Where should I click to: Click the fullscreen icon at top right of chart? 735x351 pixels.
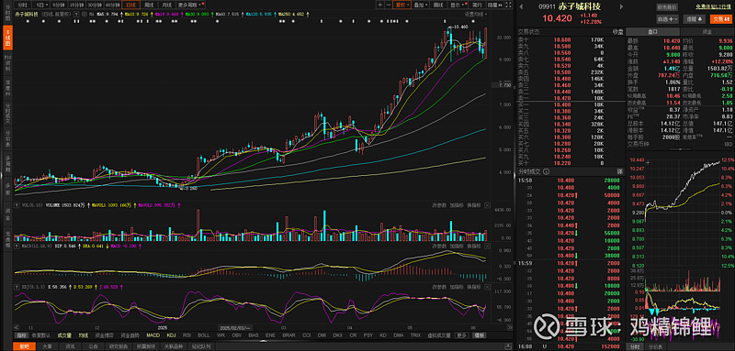point(509,5)
